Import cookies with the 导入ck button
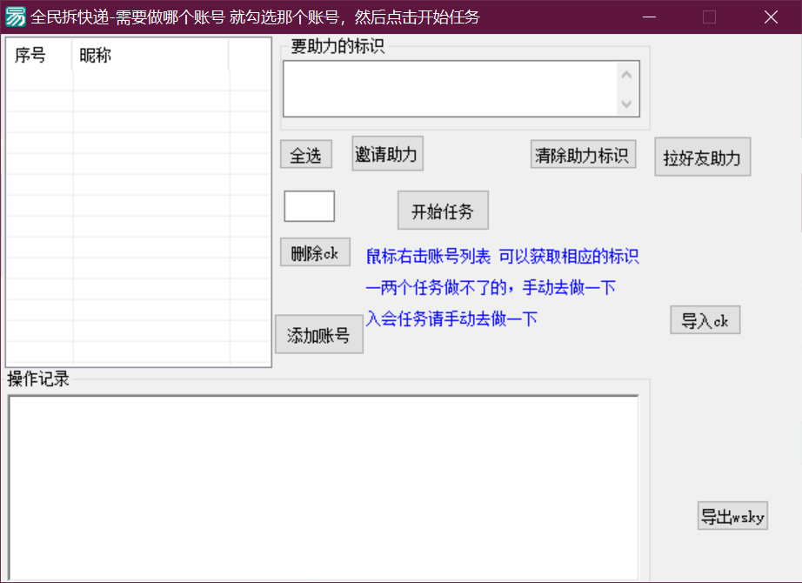The height and width of the screenshot is (583, 802). click(x=705, y=320)
